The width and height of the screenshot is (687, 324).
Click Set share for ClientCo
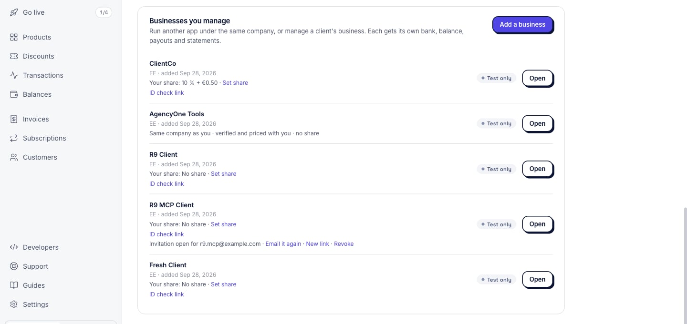[x=235, y=83]
